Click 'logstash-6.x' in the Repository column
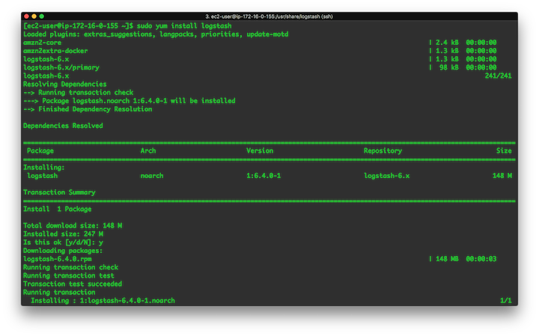Image resolution: width=539 pixels, height=336 pixels. (x=387, y=176)
